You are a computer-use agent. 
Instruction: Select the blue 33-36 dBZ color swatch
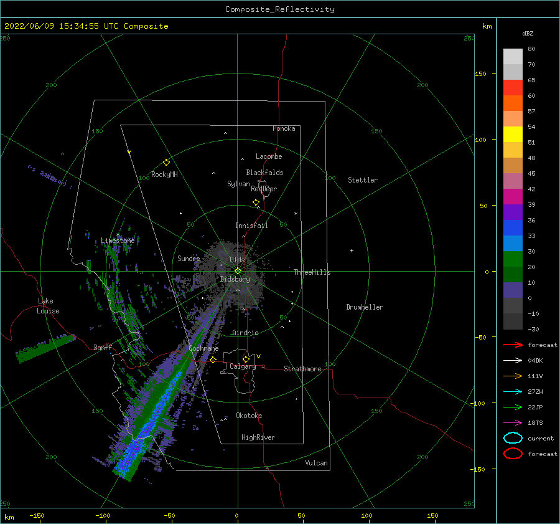(x=513, y=228)
